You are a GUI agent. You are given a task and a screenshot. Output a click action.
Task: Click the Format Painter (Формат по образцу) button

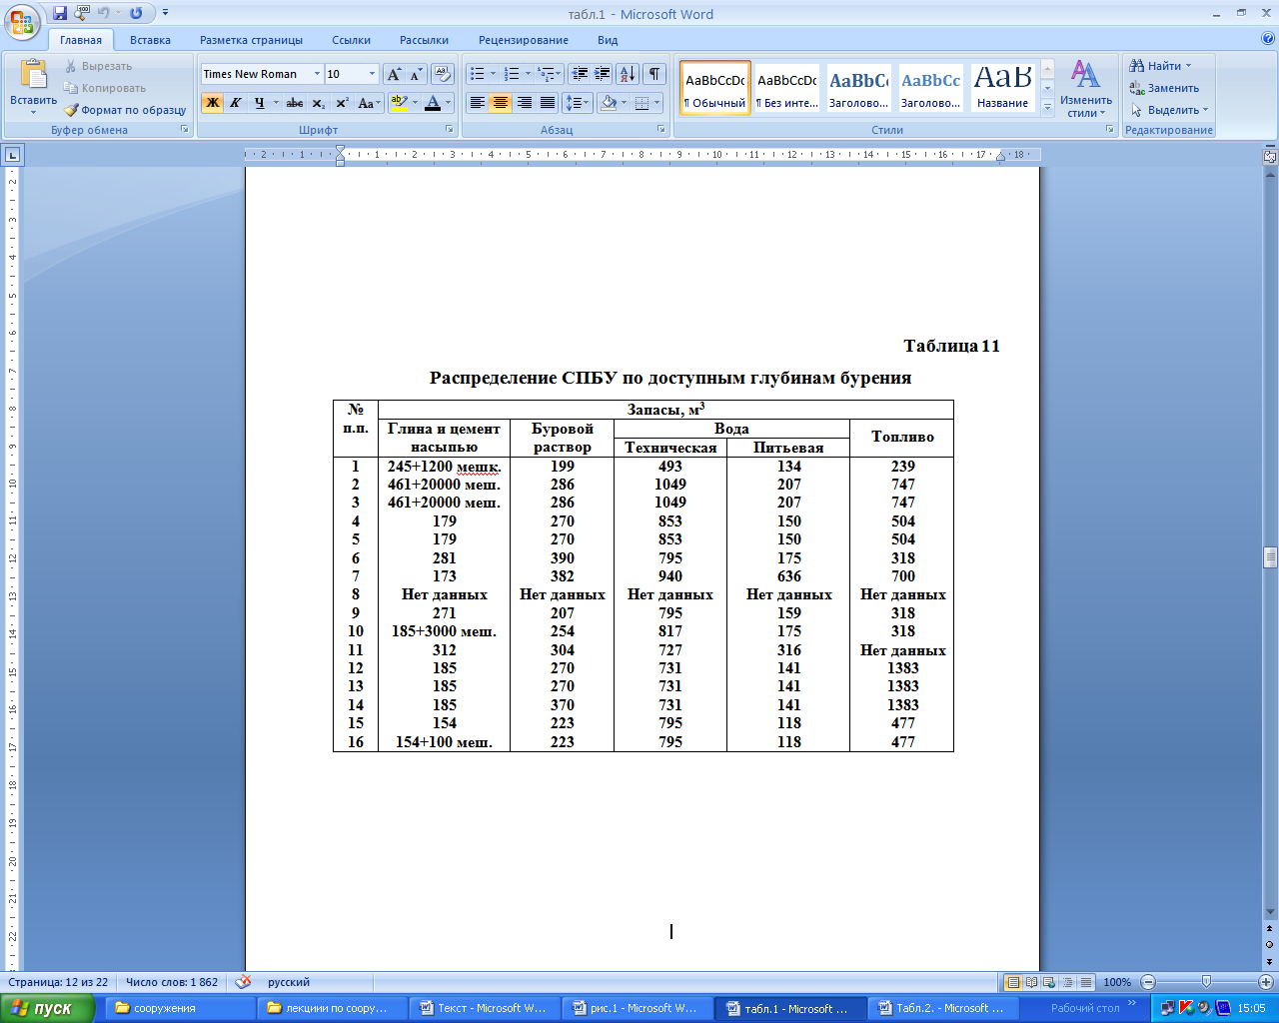126,110
